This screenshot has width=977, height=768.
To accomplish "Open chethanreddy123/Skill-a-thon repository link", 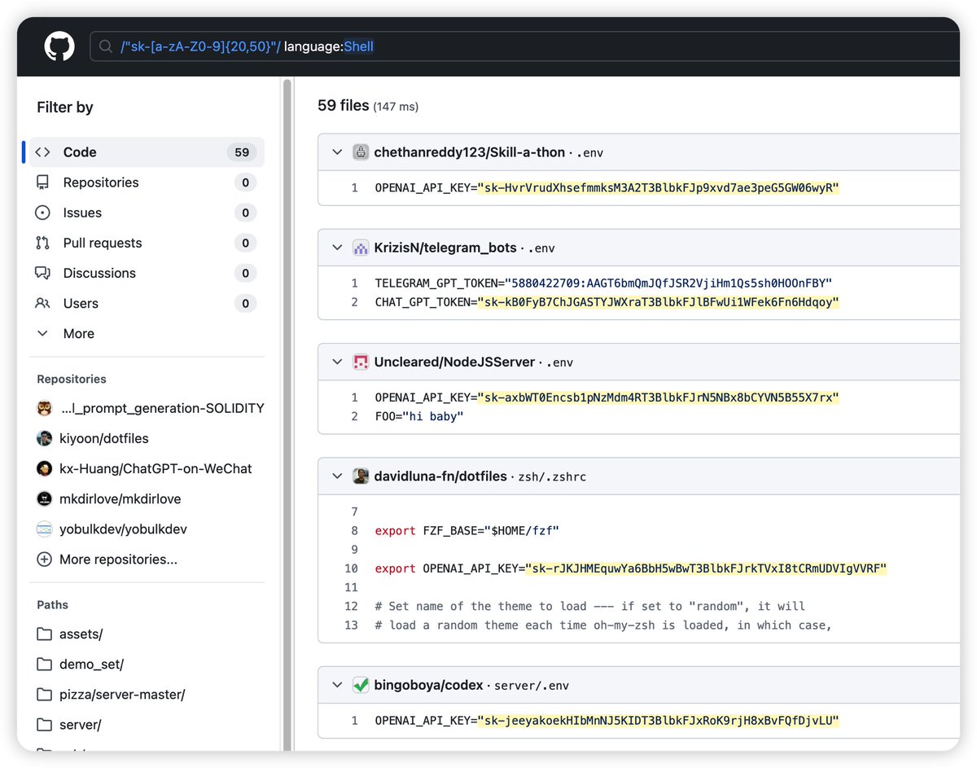I will [x=469, y=152].
